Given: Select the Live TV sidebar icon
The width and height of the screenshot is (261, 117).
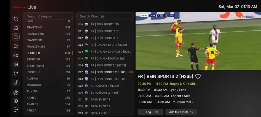Looking at the screenshot, I should click(x=16, y=37).
